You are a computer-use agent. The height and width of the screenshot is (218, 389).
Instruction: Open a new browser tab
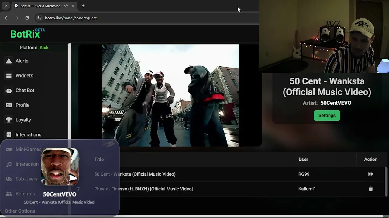click(x=83, y=6)
